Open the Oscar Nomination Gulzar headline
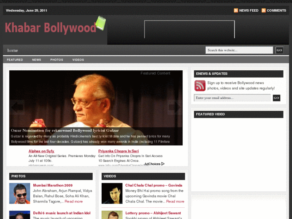The width and height of the screenshot is (292, 219). 65,131
